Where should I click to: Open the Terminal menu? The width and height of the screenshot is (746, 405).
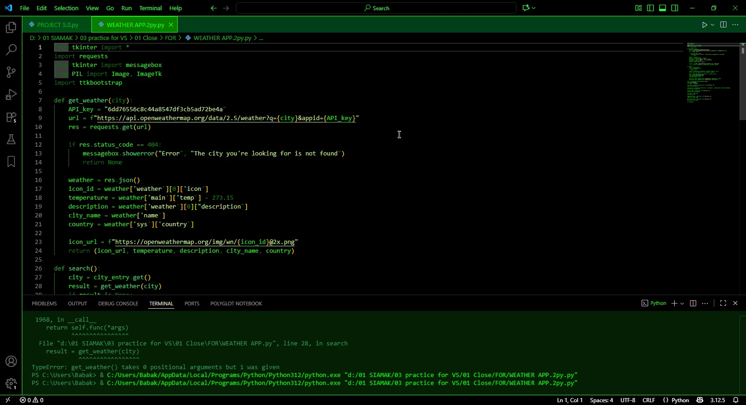[150, 8]
